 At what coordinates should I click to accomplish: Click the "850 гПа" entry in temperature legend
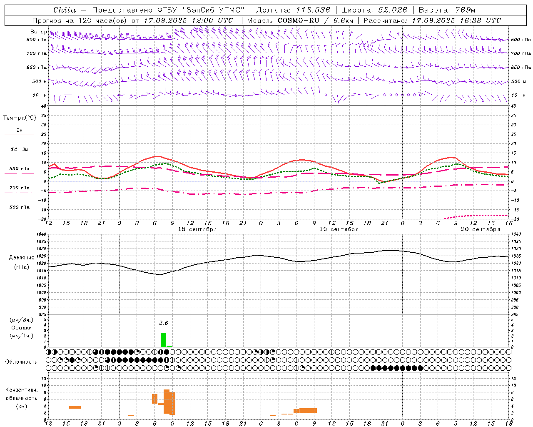20,169
